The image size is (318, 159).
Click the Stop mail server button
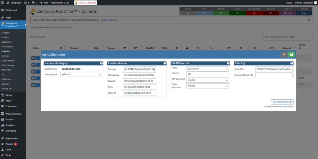[85, 3]
